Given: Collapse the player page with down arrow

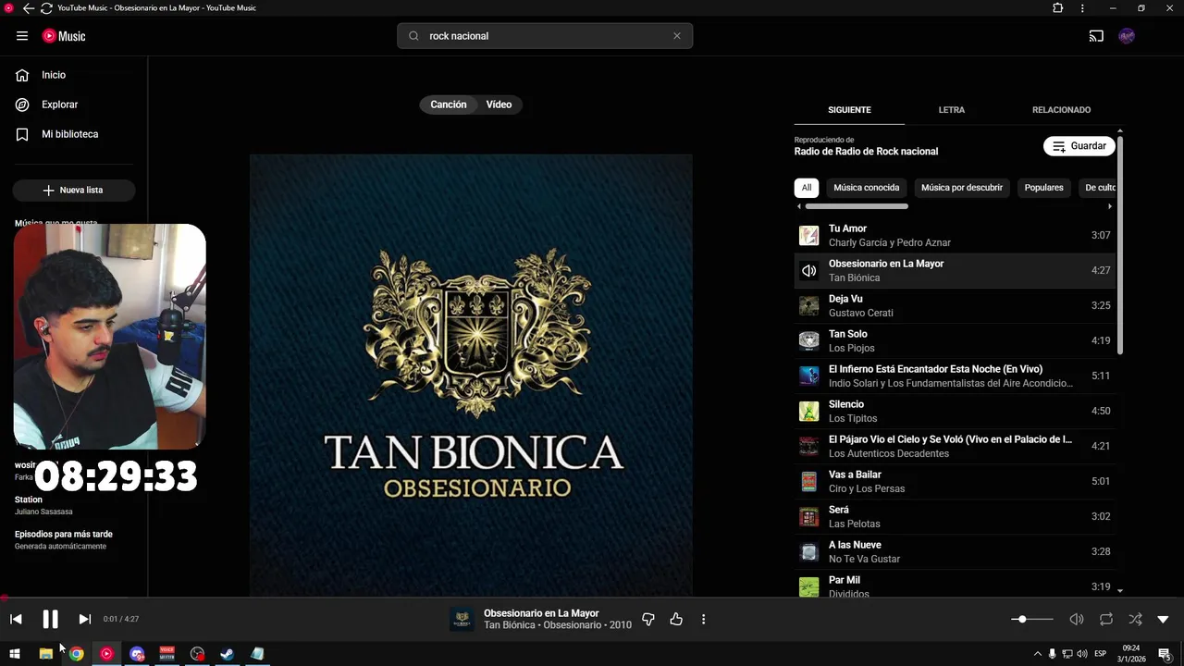Looking at the screenshot, I should [1164, 619].
